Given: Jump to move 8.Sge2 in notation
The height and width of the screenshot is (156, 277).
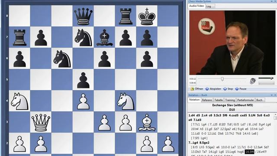Looking at the screenshot, I should click(x=204, y=143).
